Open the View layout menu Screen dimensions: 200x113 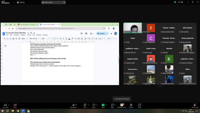pyautogui.click(x=180, y=2)
